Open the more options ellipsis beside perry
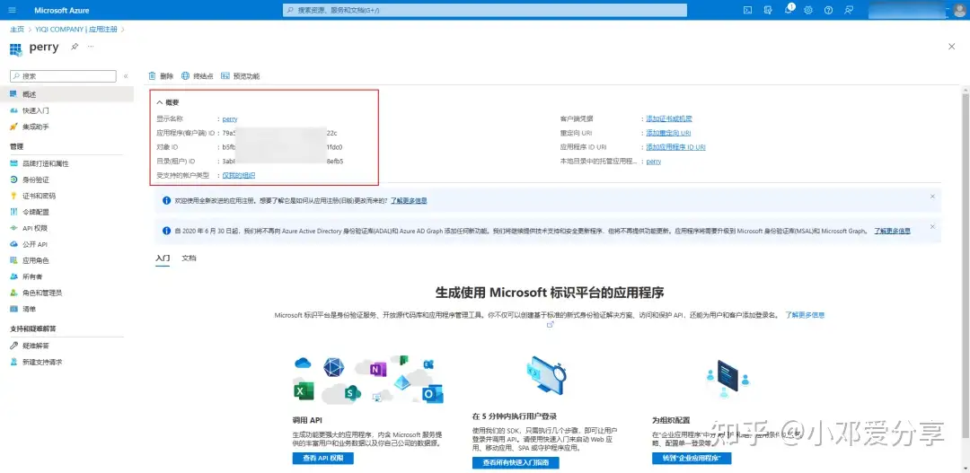This screenshot has width=970, height=473. click(x=91, y=47)
